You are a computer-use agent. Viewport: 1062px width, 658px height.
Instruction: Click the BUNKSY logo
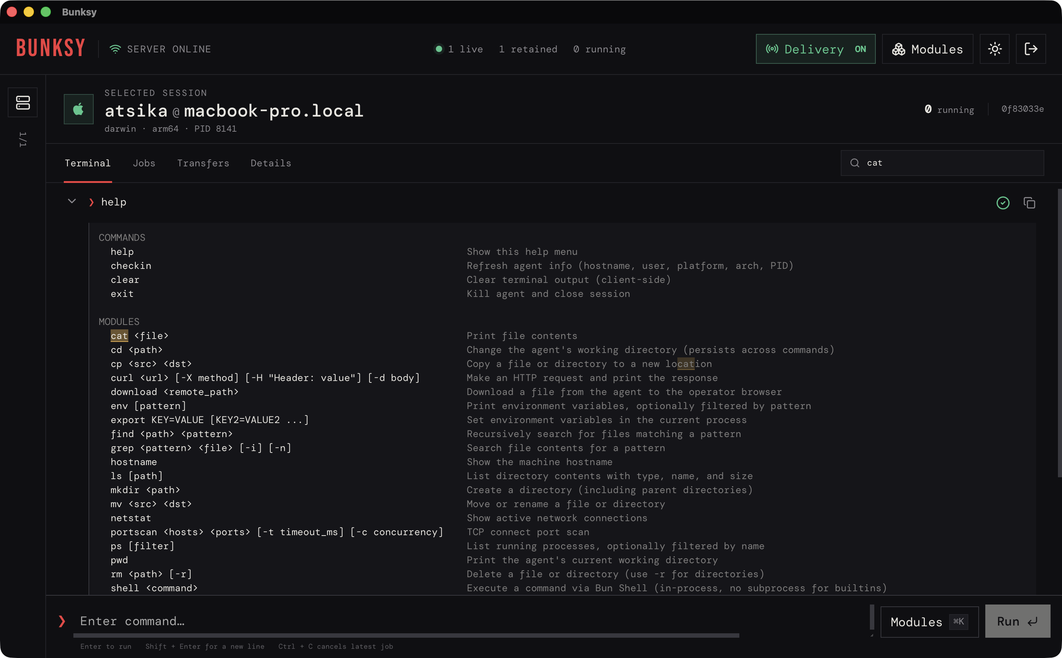coord(51,48)
